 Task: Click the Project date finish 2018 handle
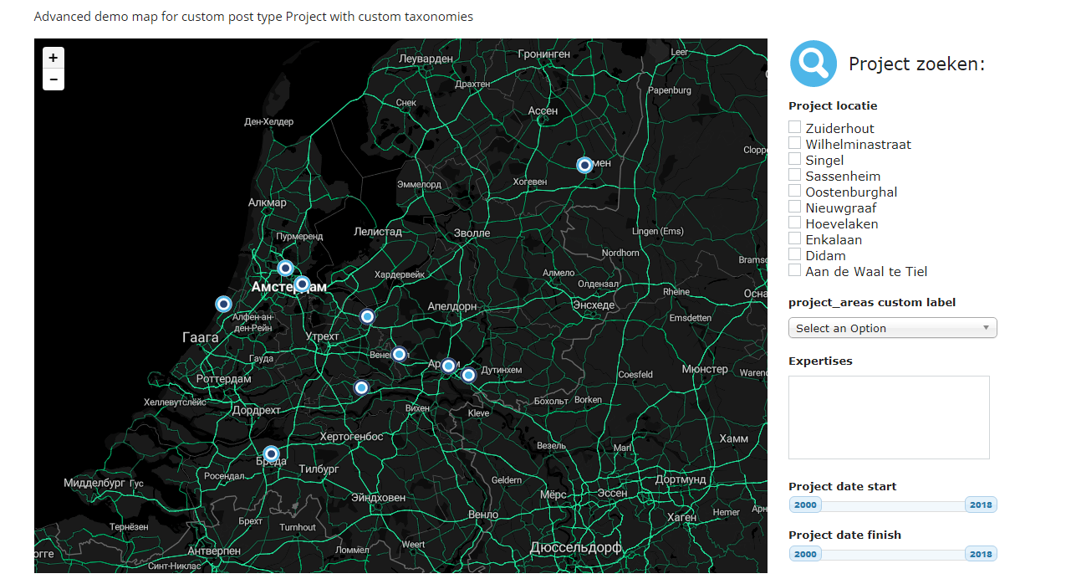click(981, 554)
